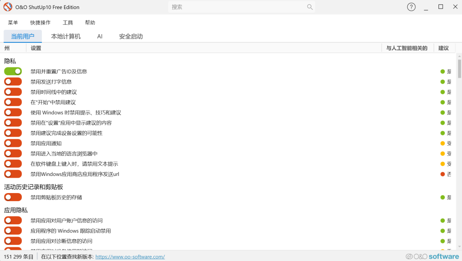Enable the 禁用应用通知 toggle
The height and width of the screenshot is (261, 462).
tap(13, 143)
